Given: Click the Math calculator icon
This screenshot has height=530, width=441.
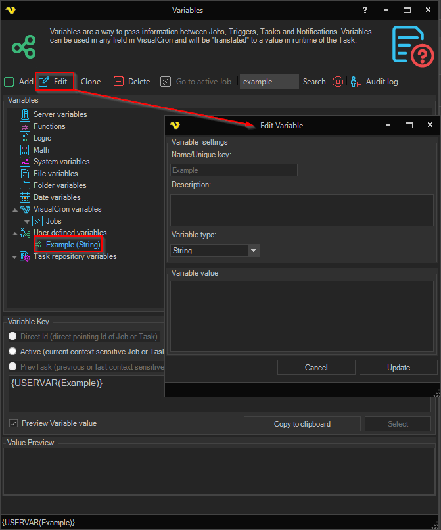Looking at the screenshot, I should click(x=25, y=150).
